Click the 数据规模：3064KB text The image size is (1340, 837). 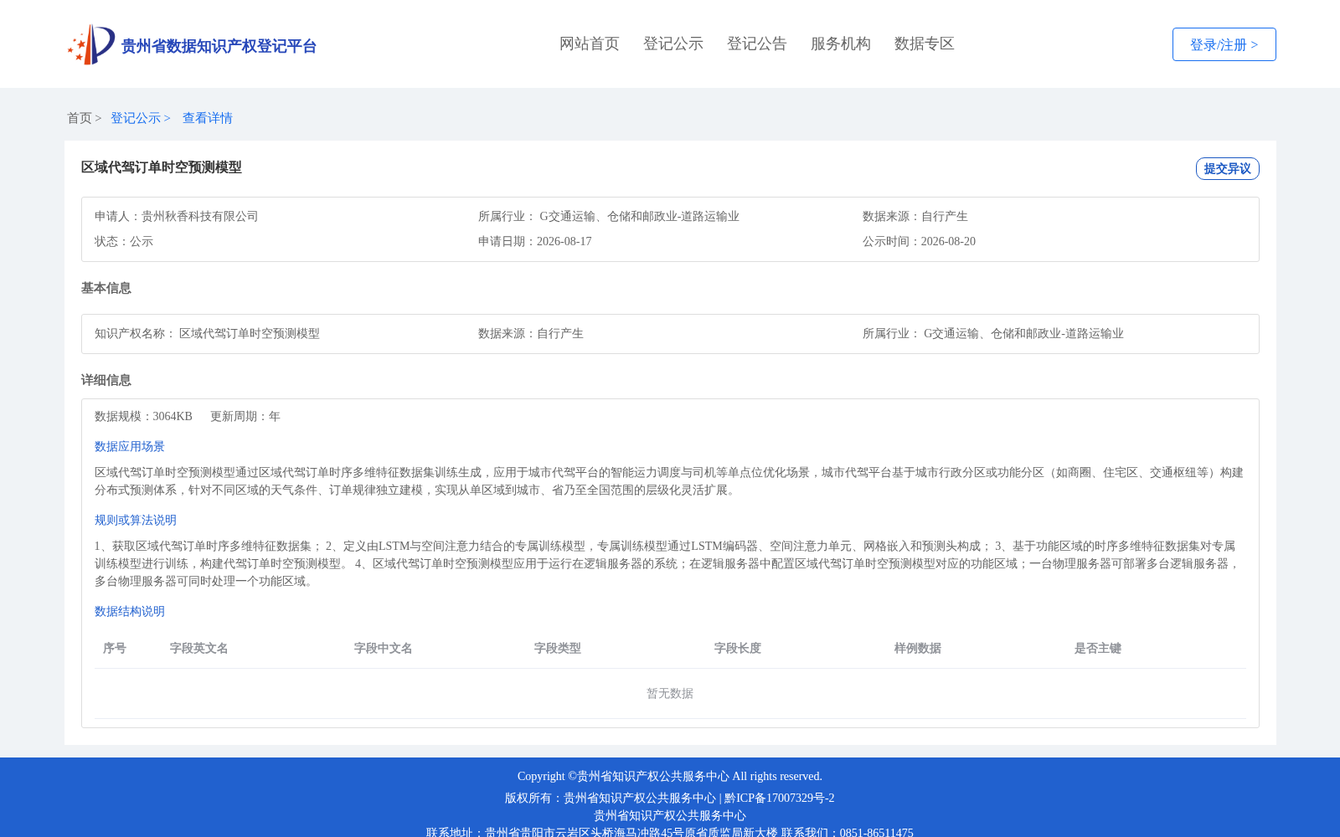coord(143,416)
